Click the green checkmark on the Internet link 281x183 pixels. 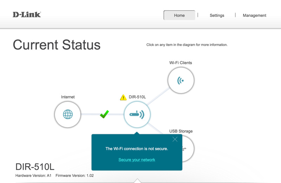pyautogui.click(x=104, y=114)
